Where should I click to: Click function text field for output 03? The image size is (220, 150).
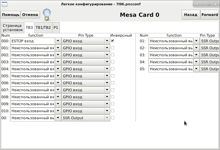point(171,55)
